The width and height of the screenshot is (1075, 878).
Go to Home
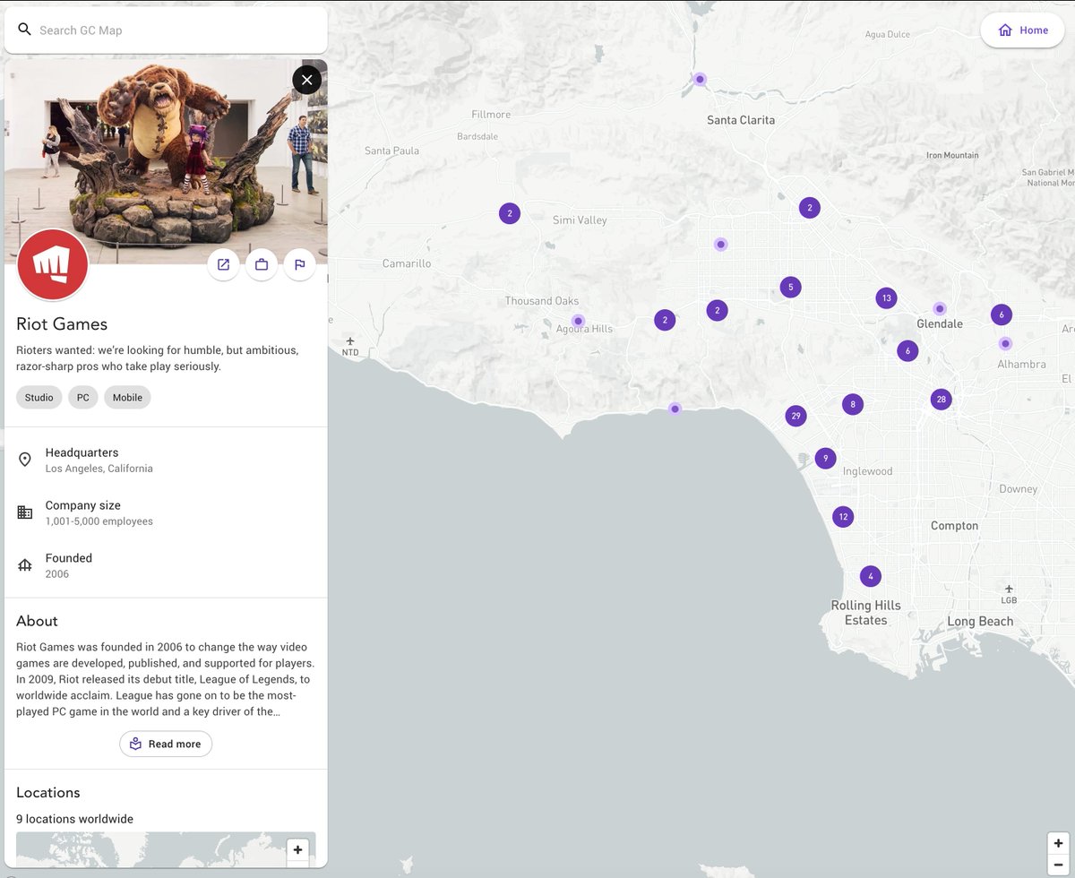pos(1022,30)
